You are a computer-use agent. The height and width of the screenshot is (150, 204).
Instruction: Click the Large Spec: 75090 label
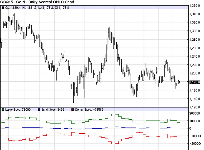[18, 110]
